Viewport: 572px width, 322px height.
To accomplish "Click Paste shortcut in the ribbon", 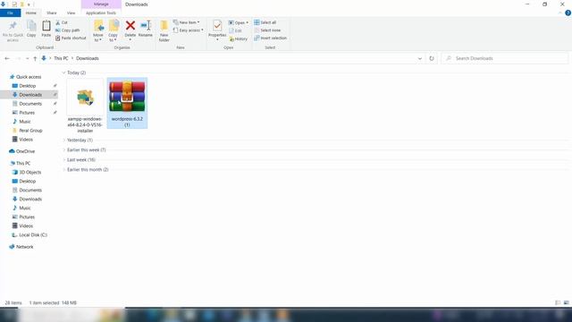I will coord(71,38).
